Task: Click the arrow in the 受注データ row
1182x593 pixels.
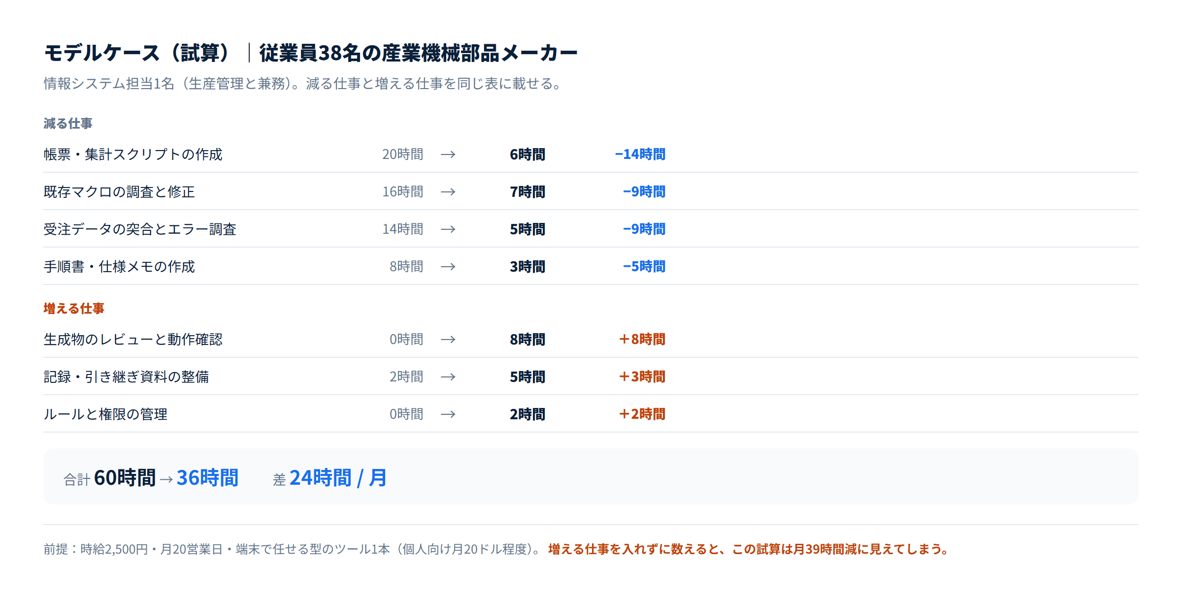Action: click(448, 229)
